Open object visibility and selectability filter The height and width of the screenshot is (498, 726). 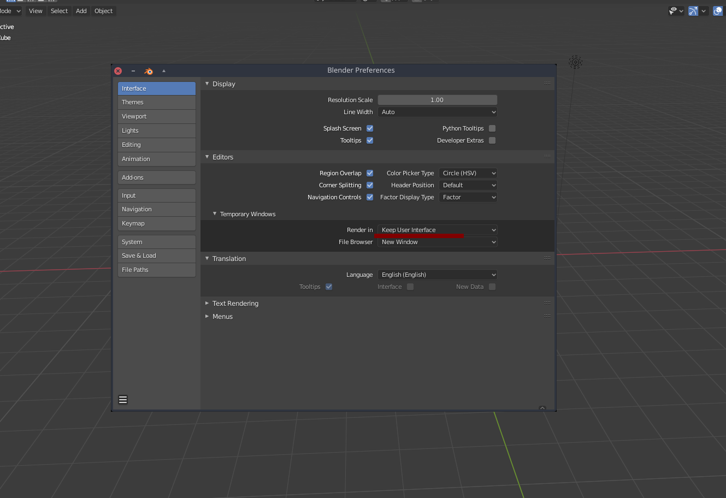(x=676, y=11)
